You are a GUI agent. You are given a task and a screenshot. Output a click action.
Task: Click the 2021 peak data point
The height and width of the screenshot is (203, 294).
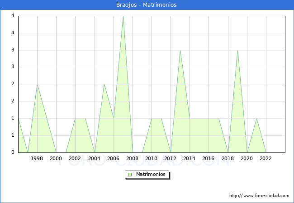tap(256, 119)
